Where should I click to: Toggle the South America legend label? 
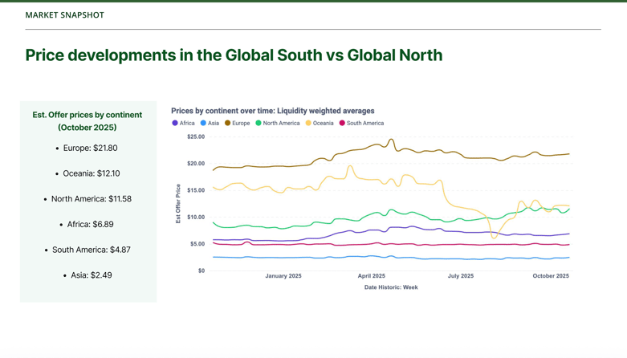coord(365,124)
